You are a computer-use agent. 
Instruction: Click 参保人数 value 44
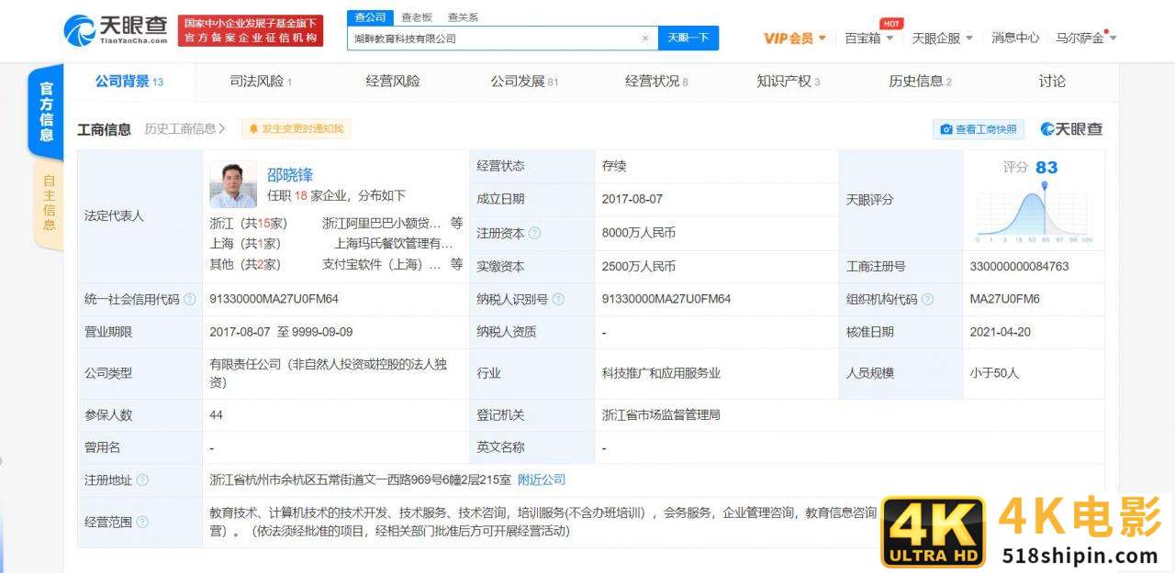pyautogui.click(x=217, y=414)
